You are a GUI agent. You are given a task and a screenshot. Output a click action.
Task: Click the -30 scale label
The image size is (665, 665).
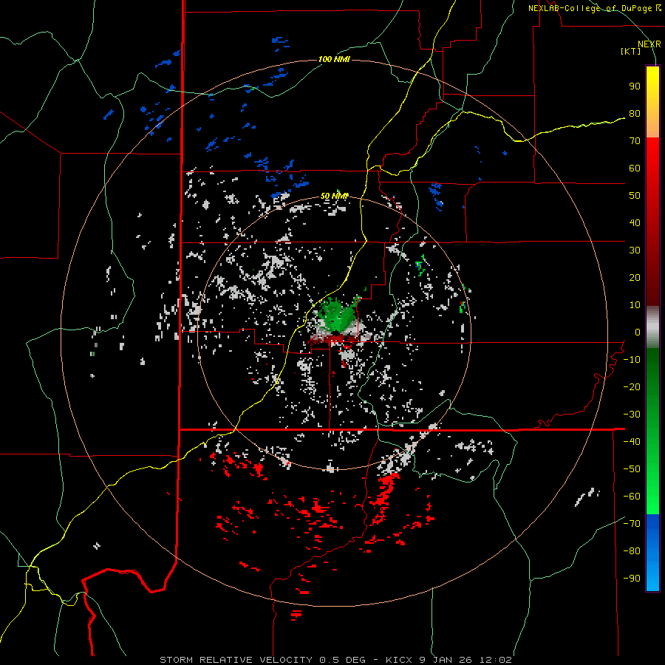(x=632, y=415)
